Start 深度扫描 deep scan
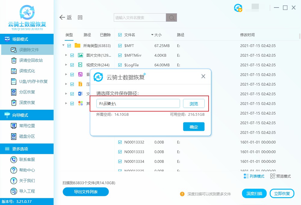 click(254, 194)
